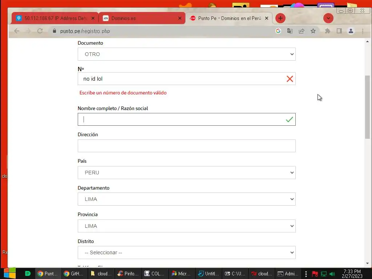Open the translate page icon

pos(290,31)
